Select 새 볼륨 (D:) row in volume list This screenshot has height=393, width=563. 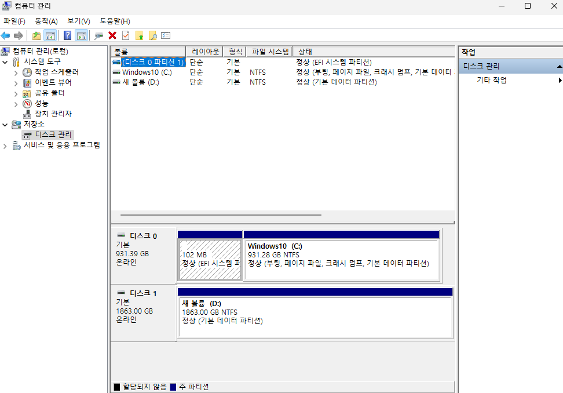coord(283,82)
